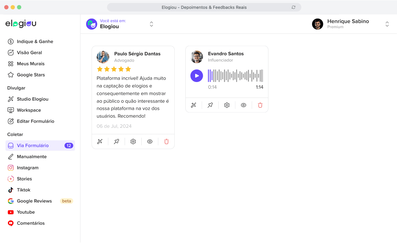
Task: Open the Youtube icon in sidebar
Action: (11, 212)
